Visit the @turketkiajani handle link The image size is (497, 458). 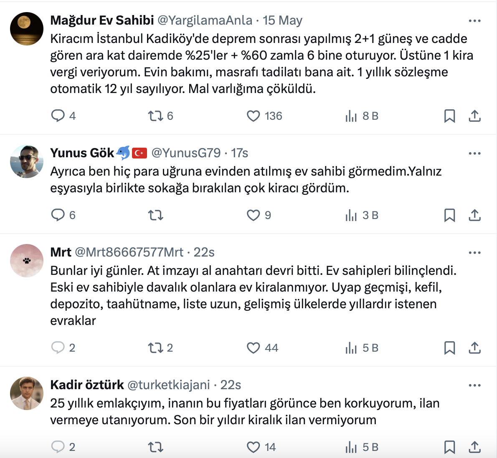[x=168, y=385]
